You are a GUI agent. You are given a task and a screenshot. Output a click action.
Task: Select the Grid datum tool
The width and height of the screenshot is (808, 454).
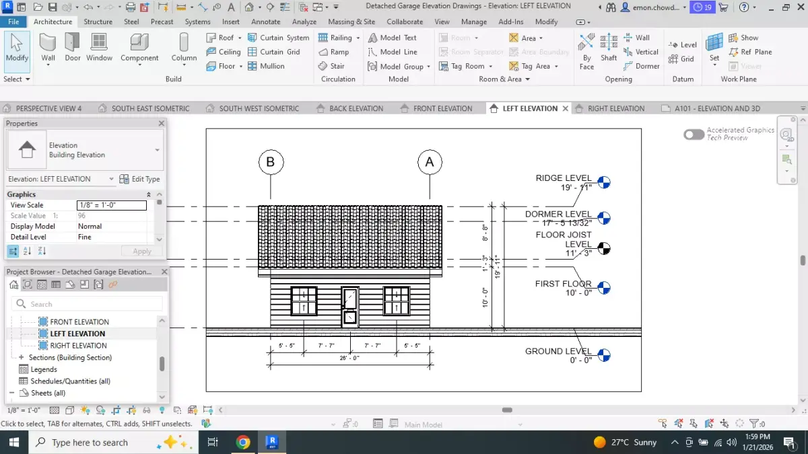(x=681, y=59)
